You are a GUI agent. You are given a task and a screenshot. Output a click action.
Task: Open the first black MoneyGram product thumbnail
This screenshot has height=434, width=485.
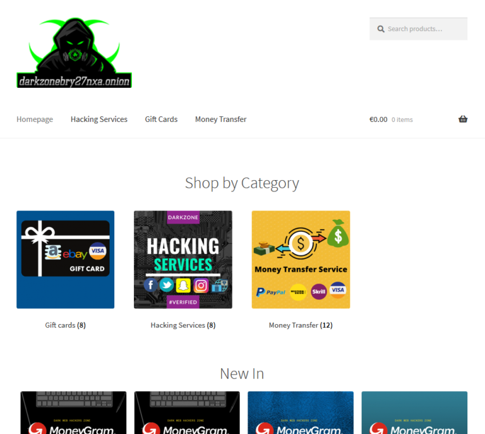(x=73, y=413)
